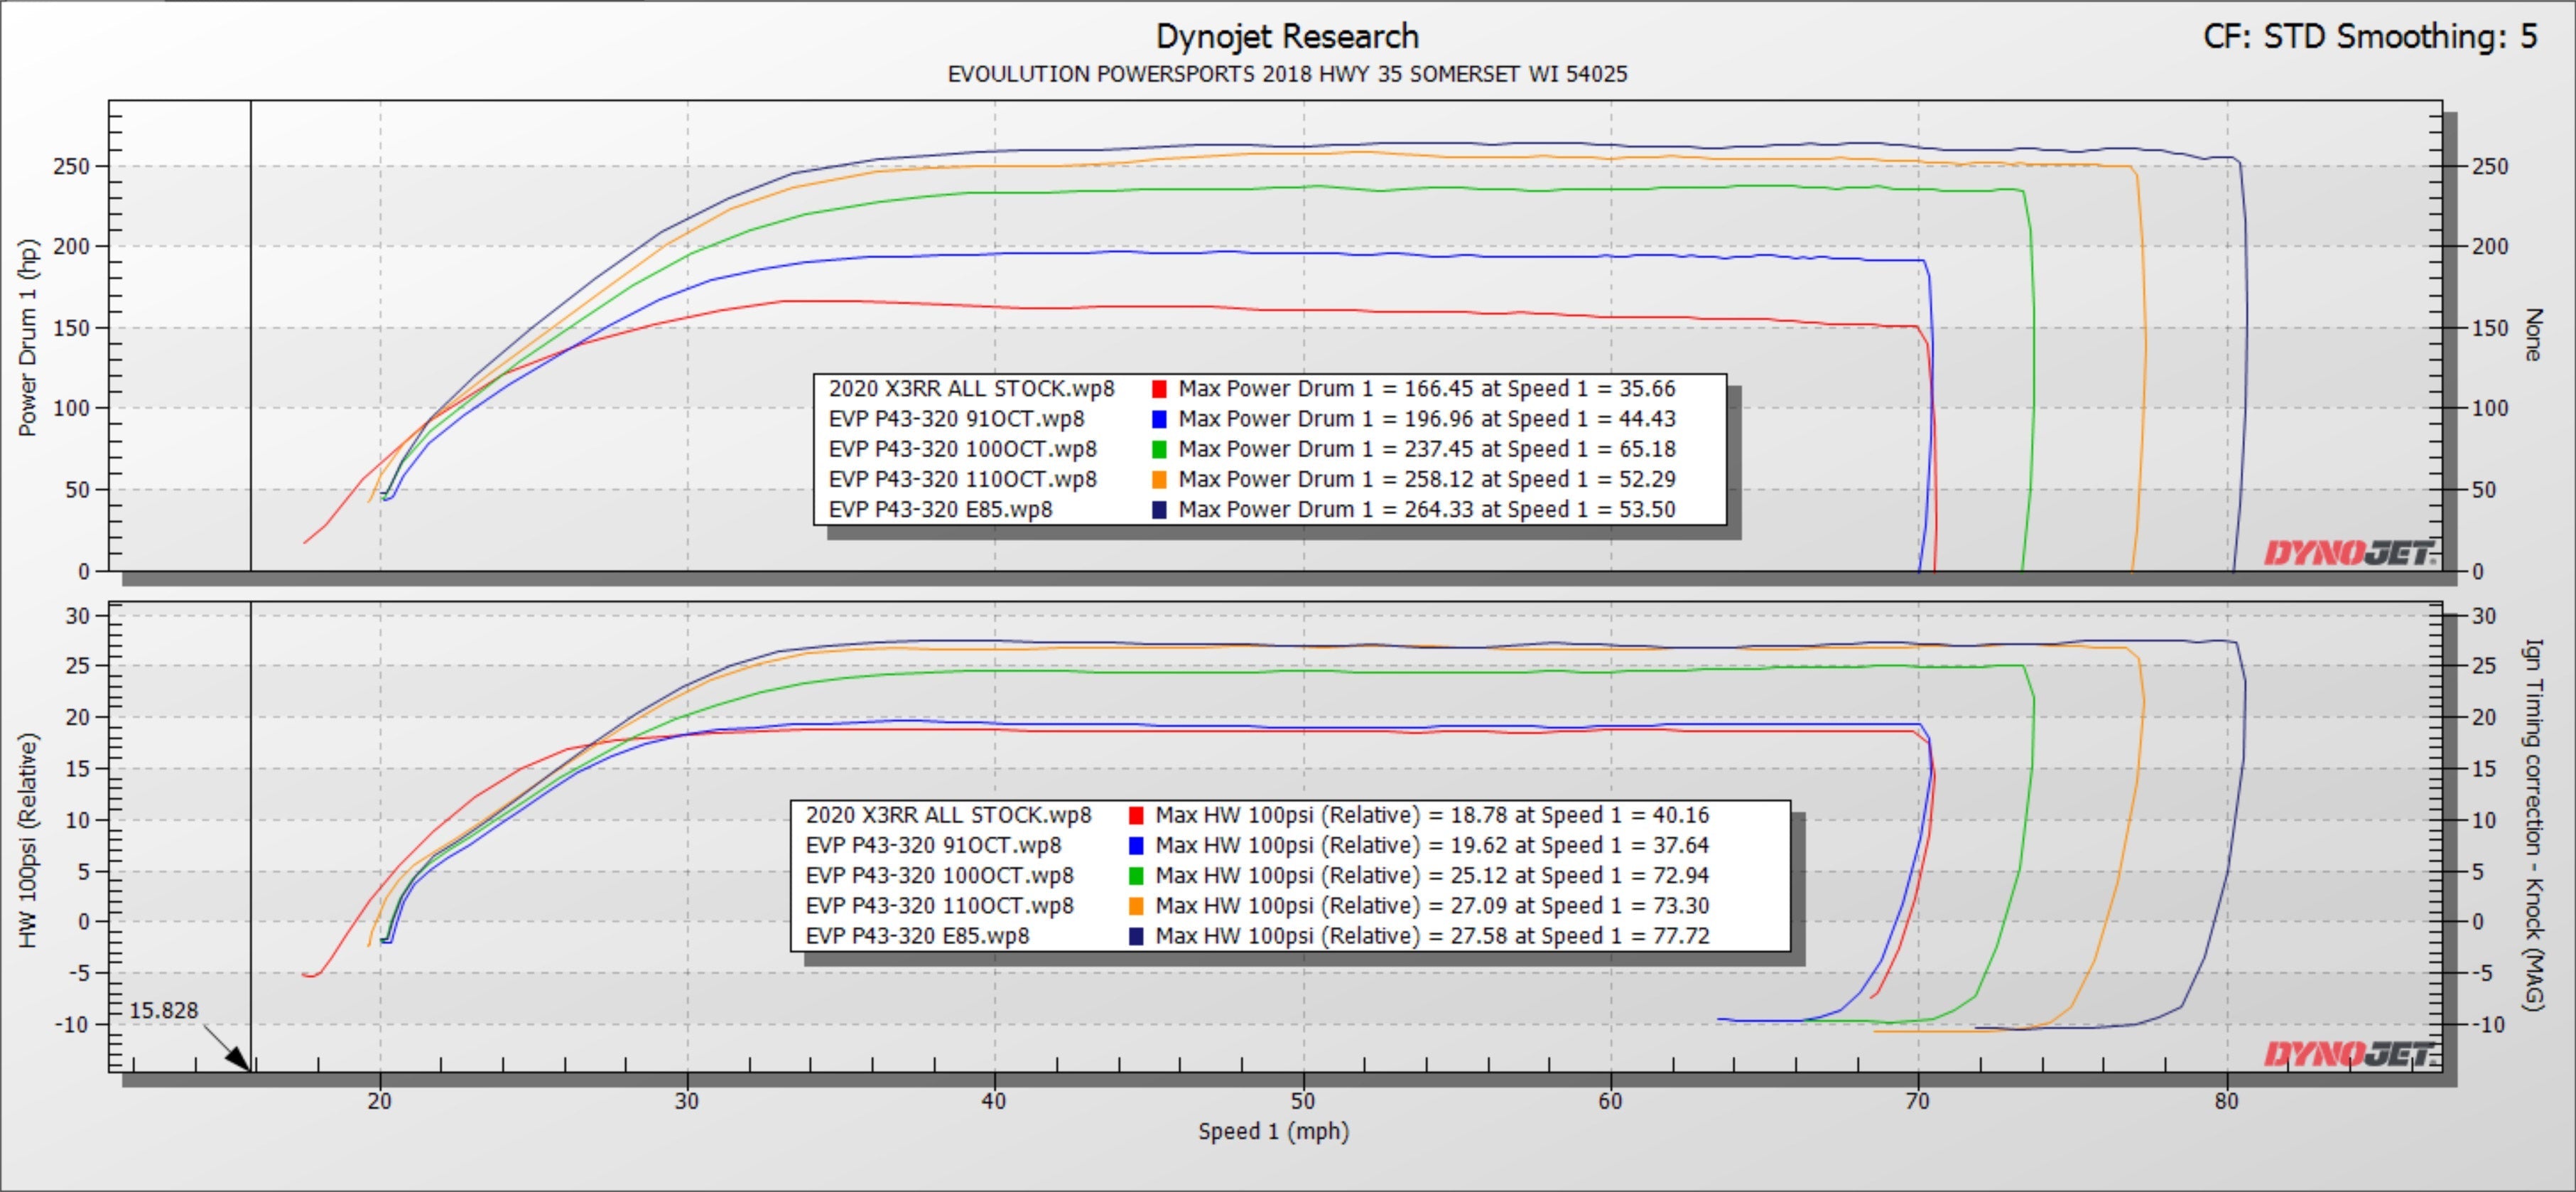Click the navy swatch for E85 power legend
The height and width of the screenshot is (1192, 2576).
[1159, 510]
